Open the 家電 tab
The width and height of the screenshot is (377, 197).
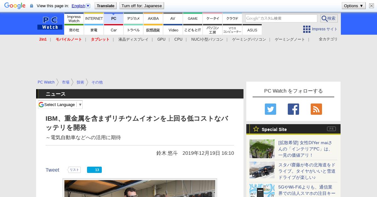(x=94, y=30)
